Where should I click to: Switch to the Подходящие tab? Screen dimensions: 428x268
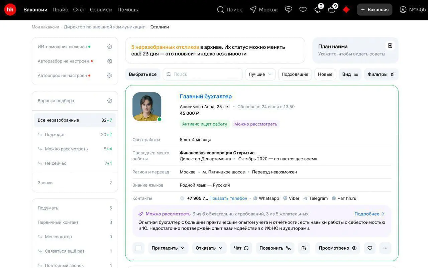coord(294,74)
